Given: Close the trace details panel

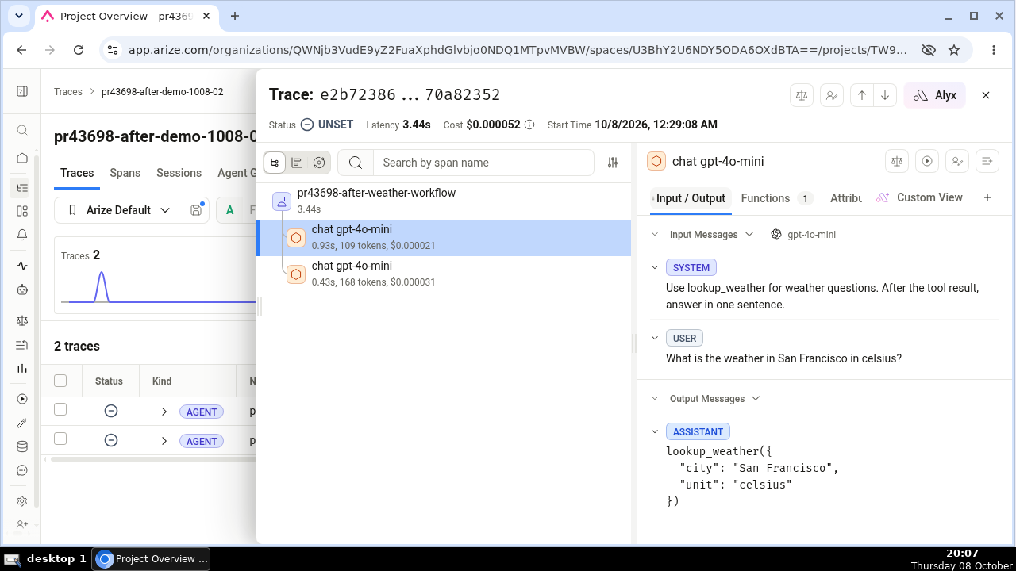Looking at the screenshot, I should tap(986, 95).
